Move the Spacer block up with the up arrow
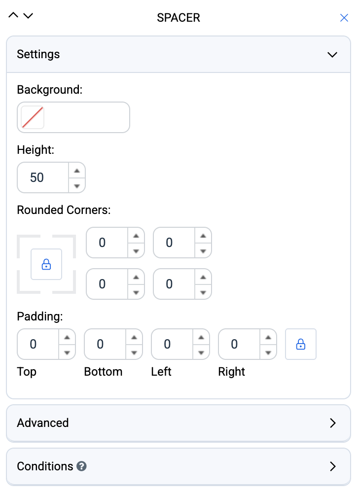 (13, 15)
